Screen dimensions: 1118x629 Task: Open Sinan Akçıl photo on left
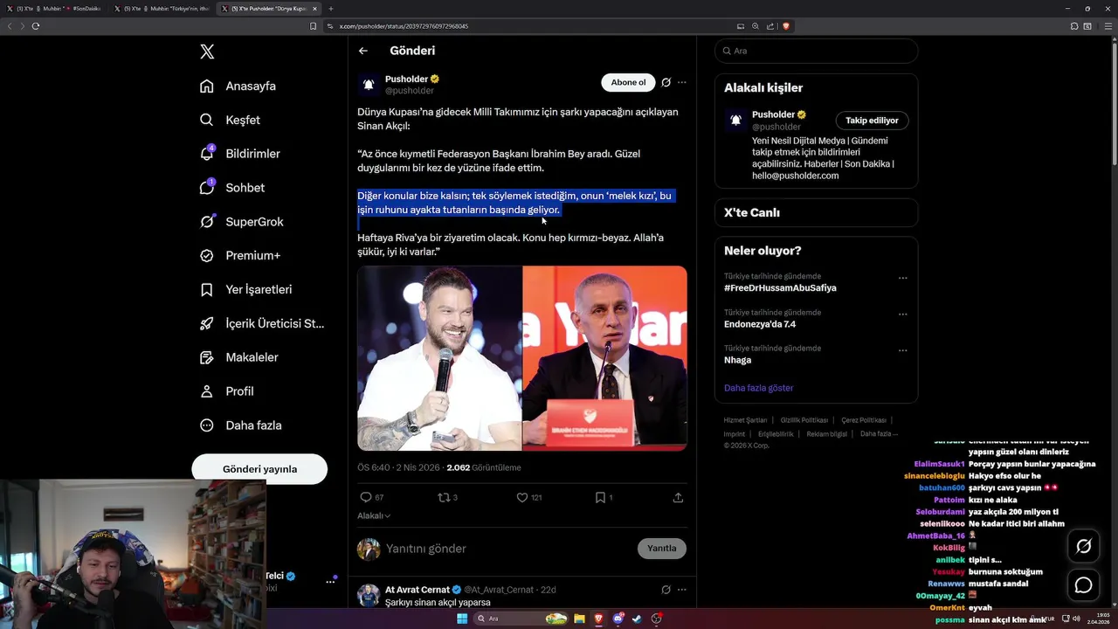439,358
